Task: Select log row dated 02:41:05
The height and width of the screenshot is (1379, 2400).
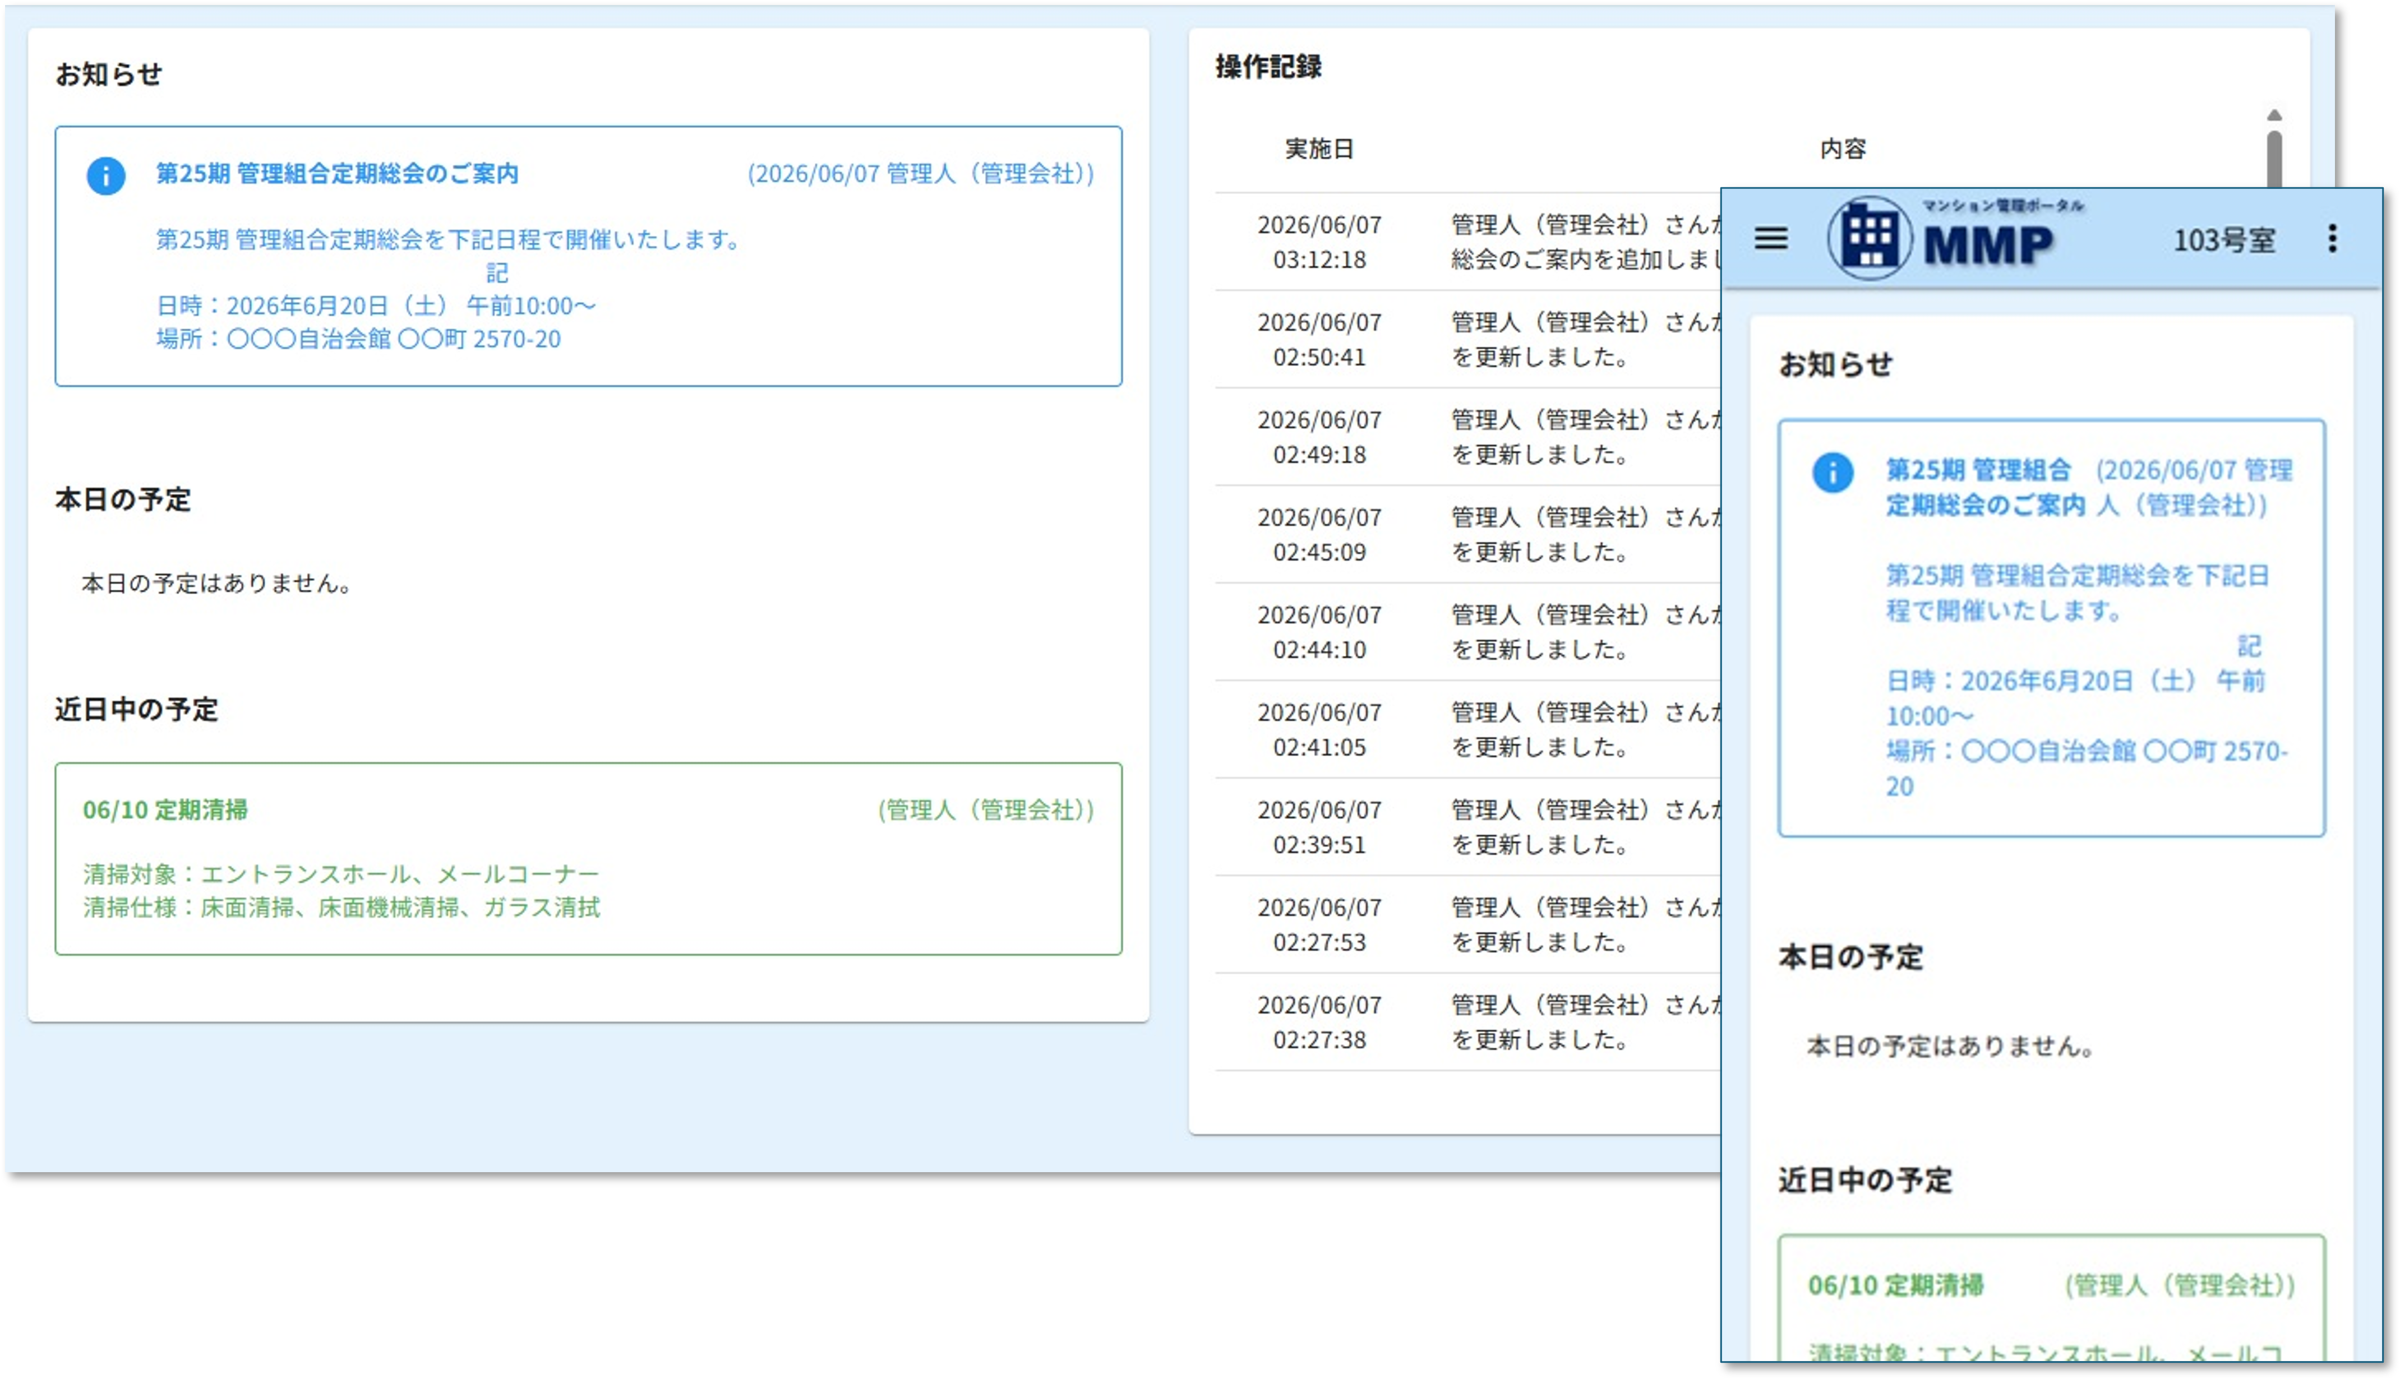Action: tap(1468, 729)
